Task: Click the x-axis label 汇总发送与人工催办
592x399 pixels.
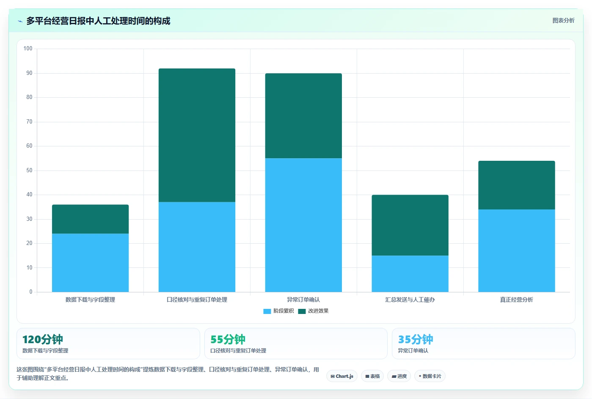Action: point(410,300)
